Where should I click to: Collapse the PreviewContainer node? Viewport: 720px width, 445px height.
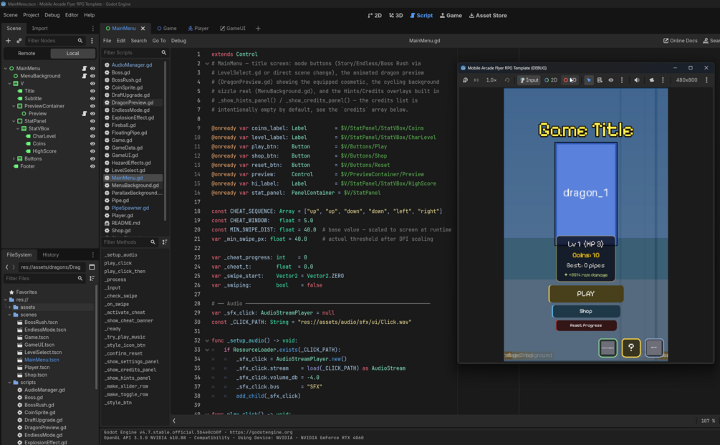click(x=14, y=106)
